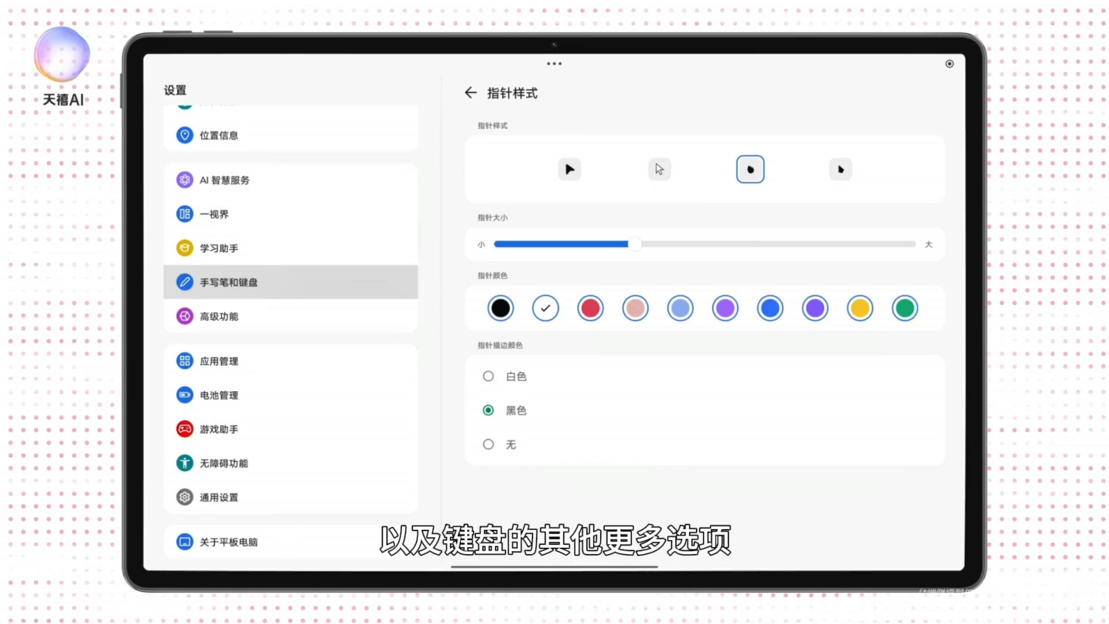Select 白色 pointer outline color
The image size is (1109, 624).
click(x=489, y=376)
